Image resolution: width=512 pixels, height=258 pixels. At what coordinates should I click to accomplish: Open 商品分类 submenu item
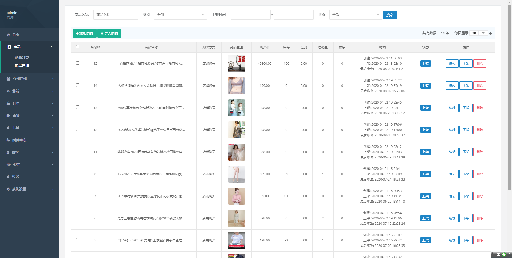pyautogui.click(x=22, y=57)
